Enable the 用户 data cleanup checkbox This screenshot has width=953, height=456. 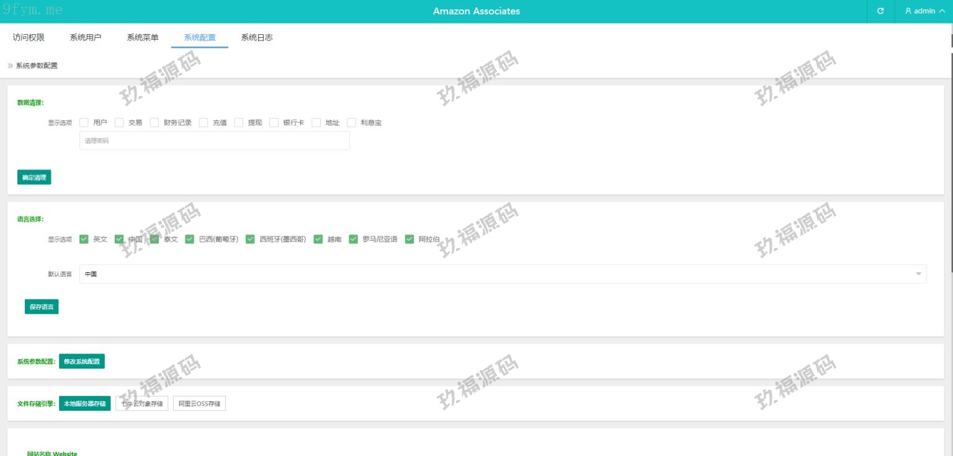84,123
